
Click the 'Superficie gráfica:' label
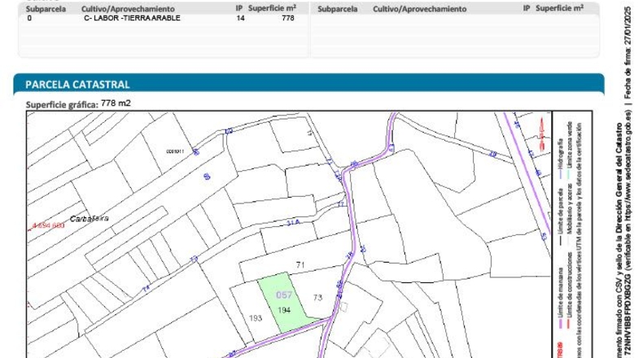(62, 105)
